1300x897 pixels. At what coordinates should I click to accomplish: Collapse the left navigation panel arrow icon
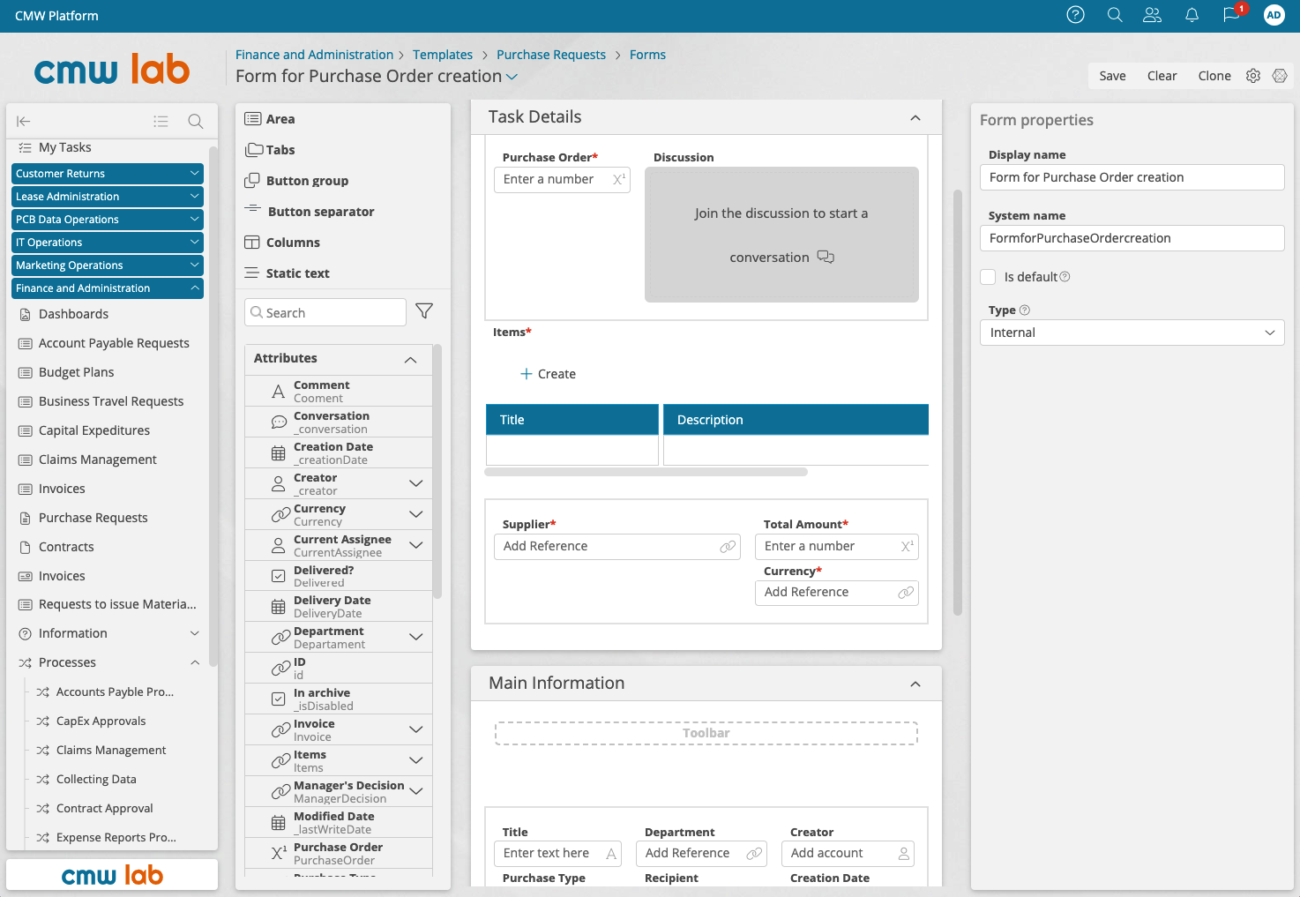tap(24, 121)
